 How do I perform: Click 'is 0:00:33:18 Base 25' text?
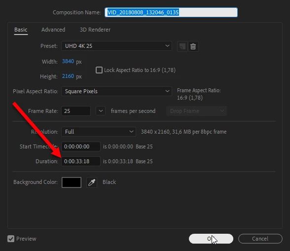tap(128, 161)
